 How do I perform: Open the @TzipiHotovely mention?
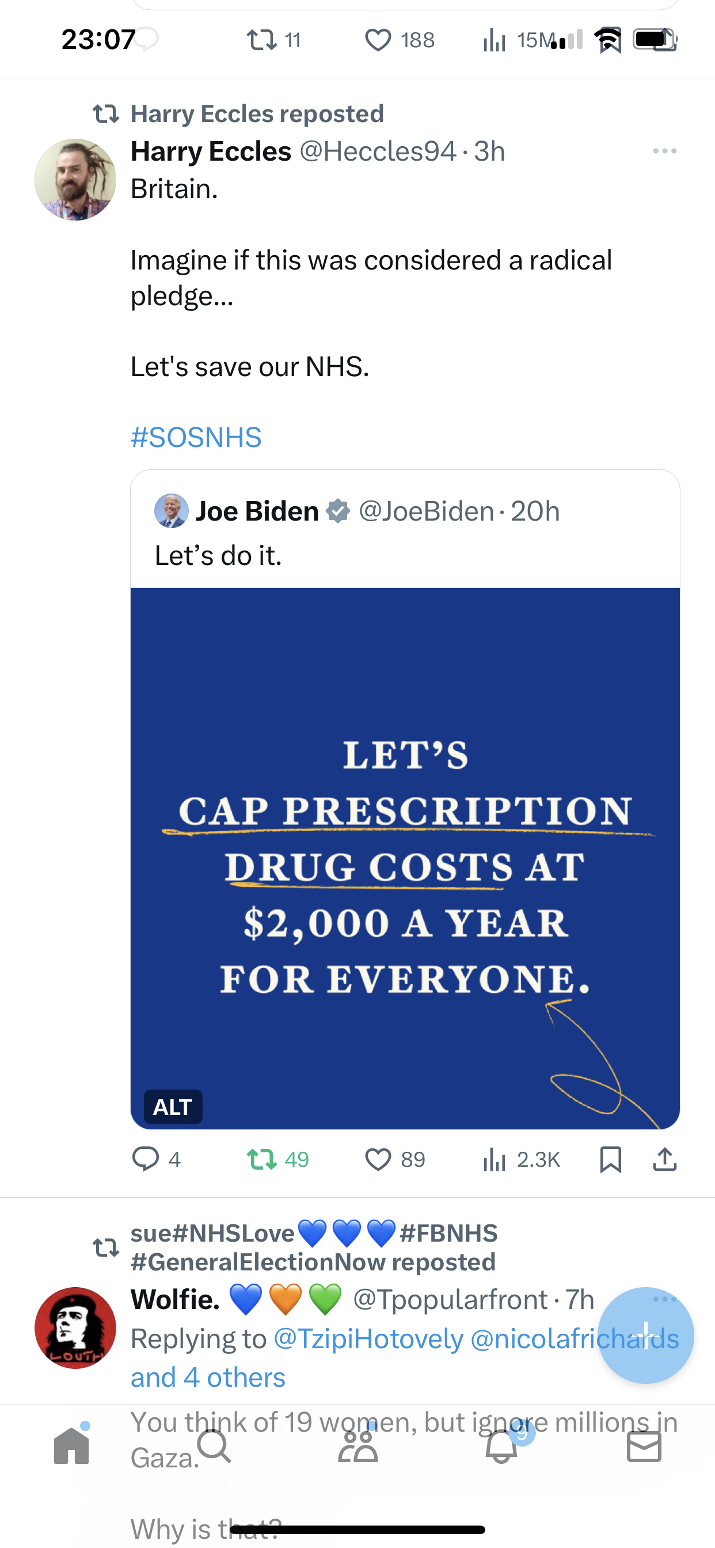coord(368,1338)
